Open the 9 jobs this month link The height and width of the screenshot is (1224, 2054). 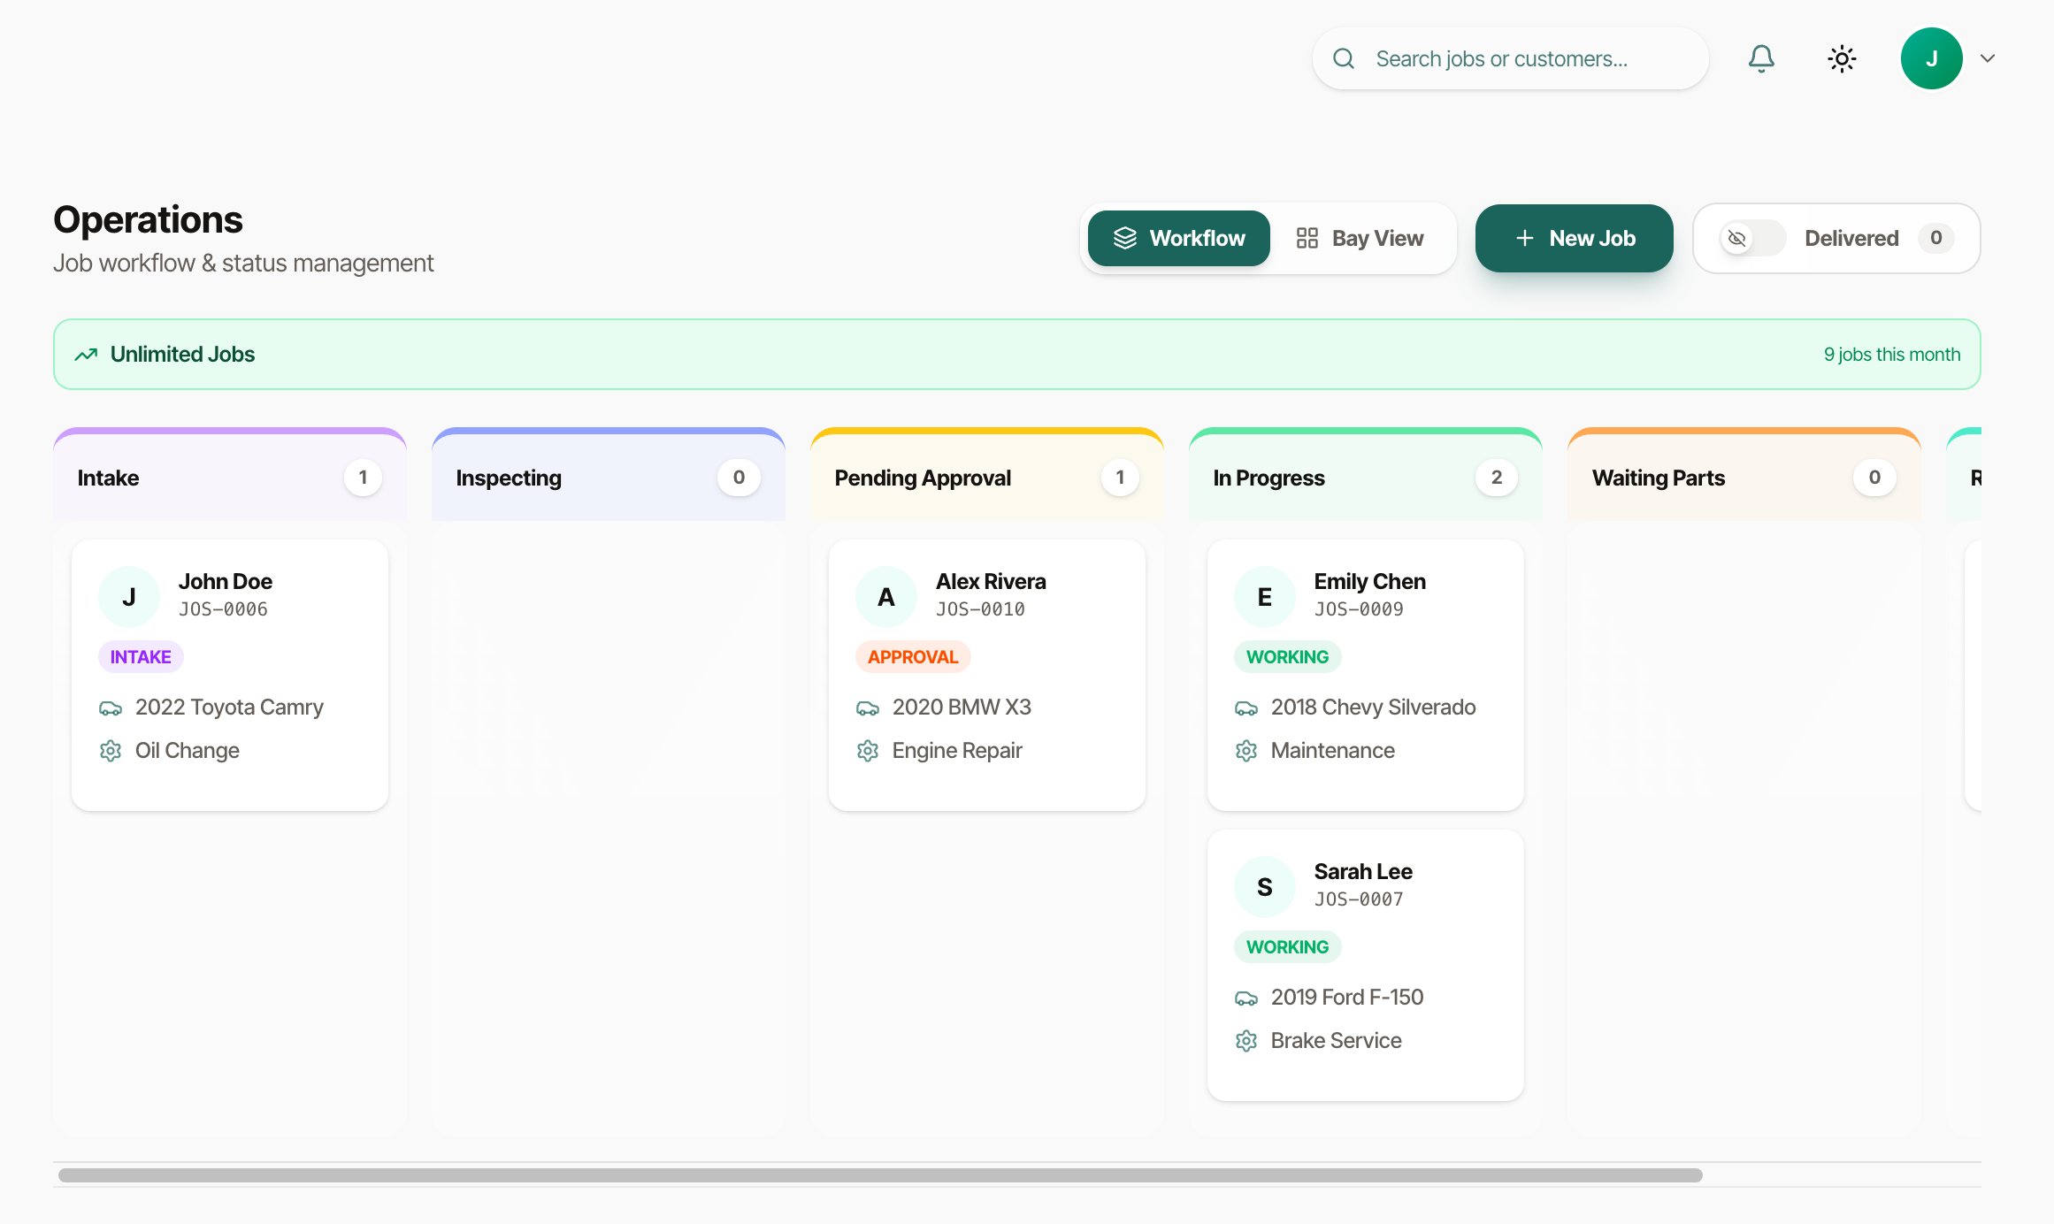pos(1891,355)
